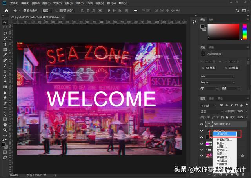251x178 pixels.
Task: Toggle the 自动选择 checkbox
Action: pyautogui.click(x=25, y=11)
